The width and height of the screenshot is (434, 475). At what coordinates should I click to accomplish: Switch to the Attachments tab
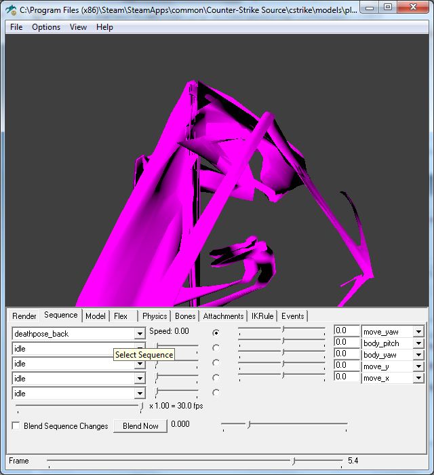click(x=223, y=316)
